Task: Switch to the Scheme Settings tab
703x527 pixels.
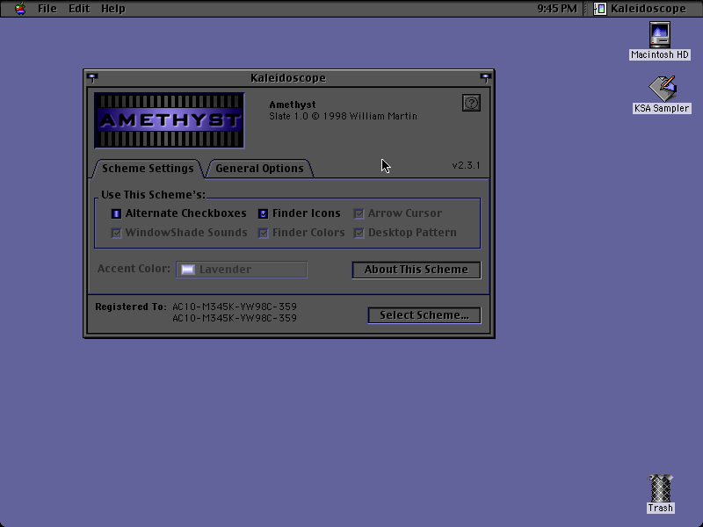Action: (x=148, y=169)
